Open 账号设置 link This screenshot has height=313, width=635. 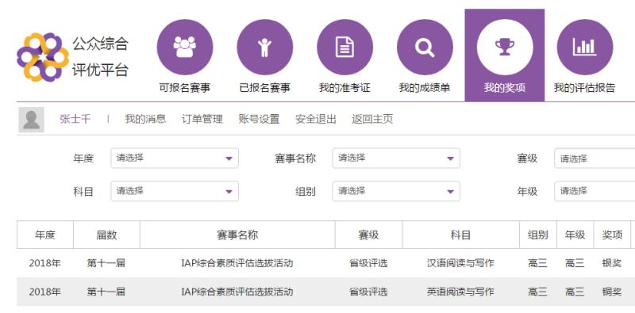click(260, 120)
